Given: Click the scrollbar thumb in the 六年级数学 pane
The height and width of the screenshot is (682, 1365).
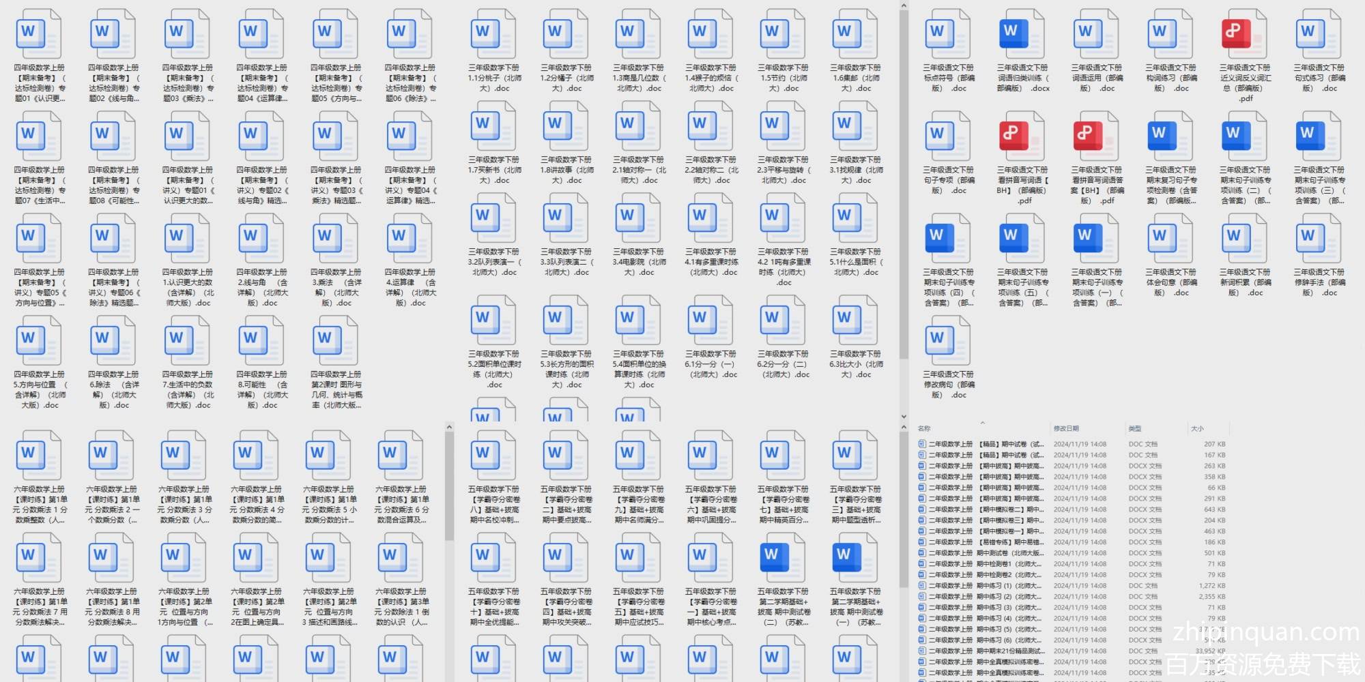Looking at the screenshot, I should click(x=449, y=484).
